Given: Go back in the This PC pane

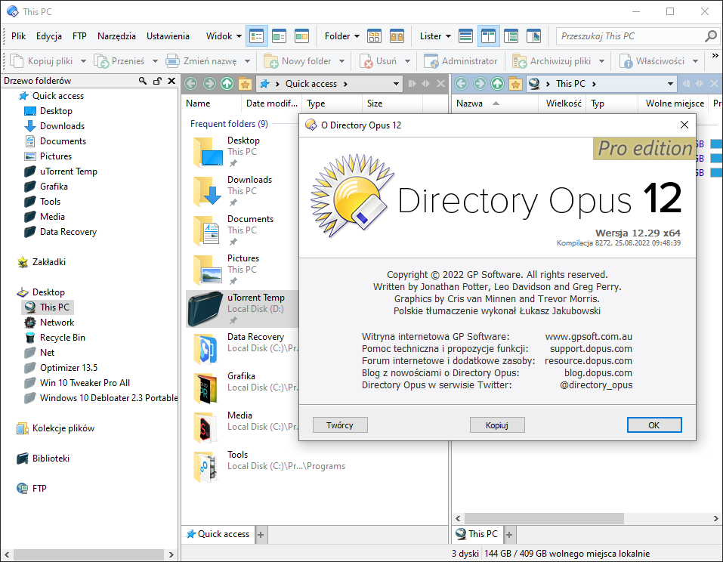Looking at the screenshot, I should [461, 83].
